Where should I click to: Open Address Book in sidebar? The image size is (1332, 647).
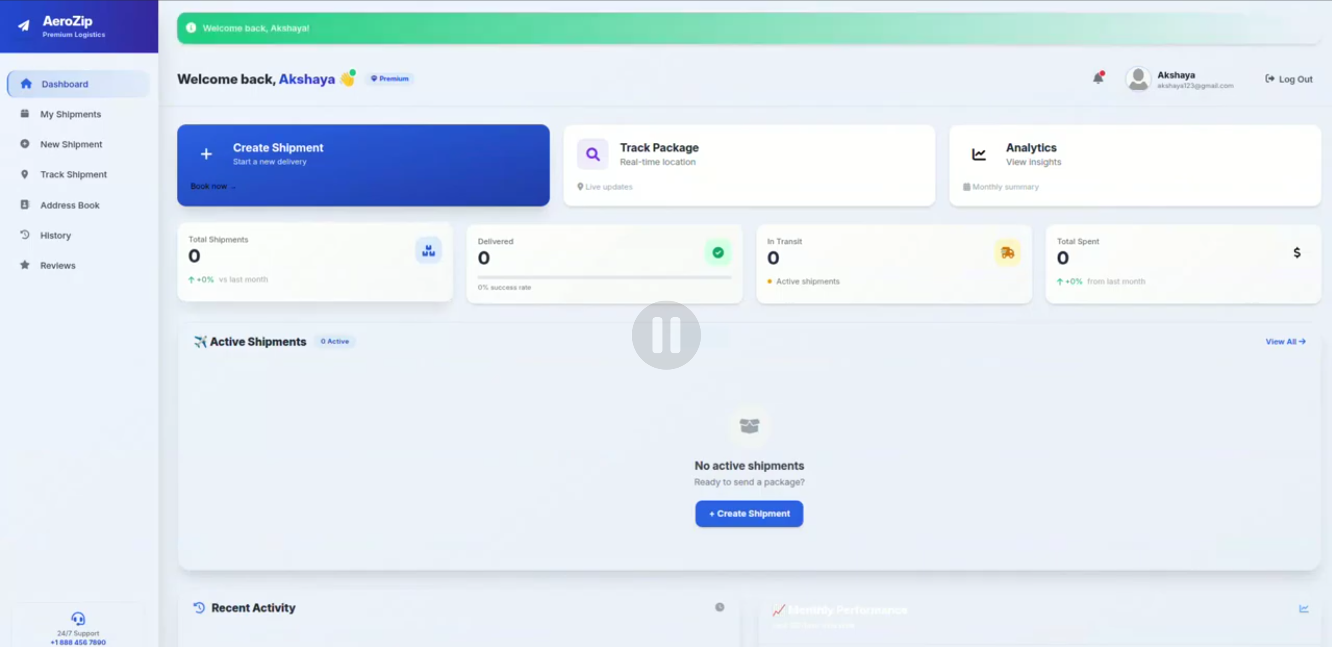pyautogui.click(x=79, y=205)
